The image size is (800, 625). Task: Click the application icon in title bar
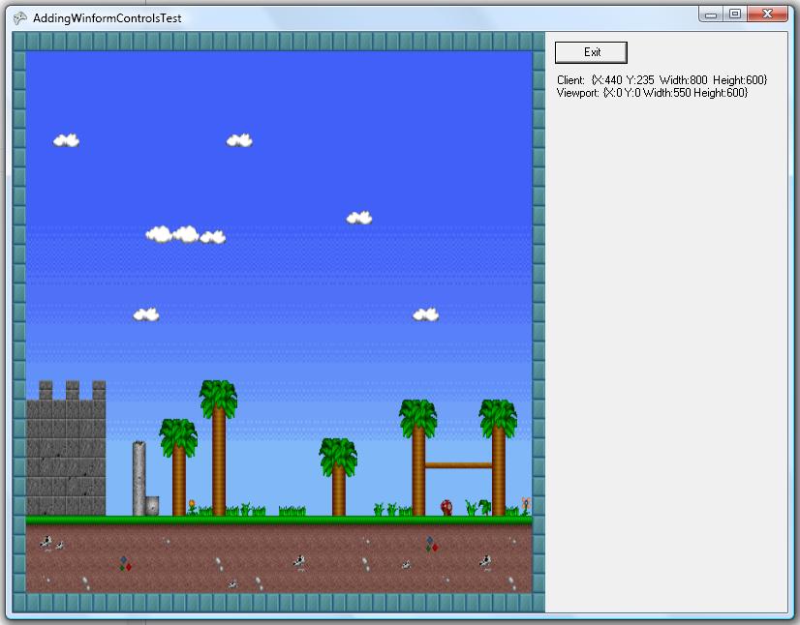click(20, 18)
